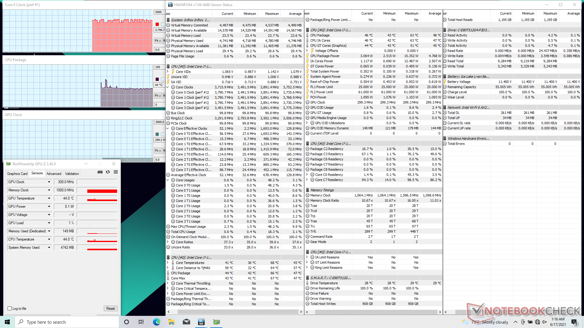Click teal color swatch in GPU Clock graph
The width and height of the screenshot is (584, 328).
(157, 134)
